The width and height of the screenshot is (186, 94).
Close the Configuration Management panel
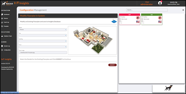pyautogui.click(x=183, y=10)
